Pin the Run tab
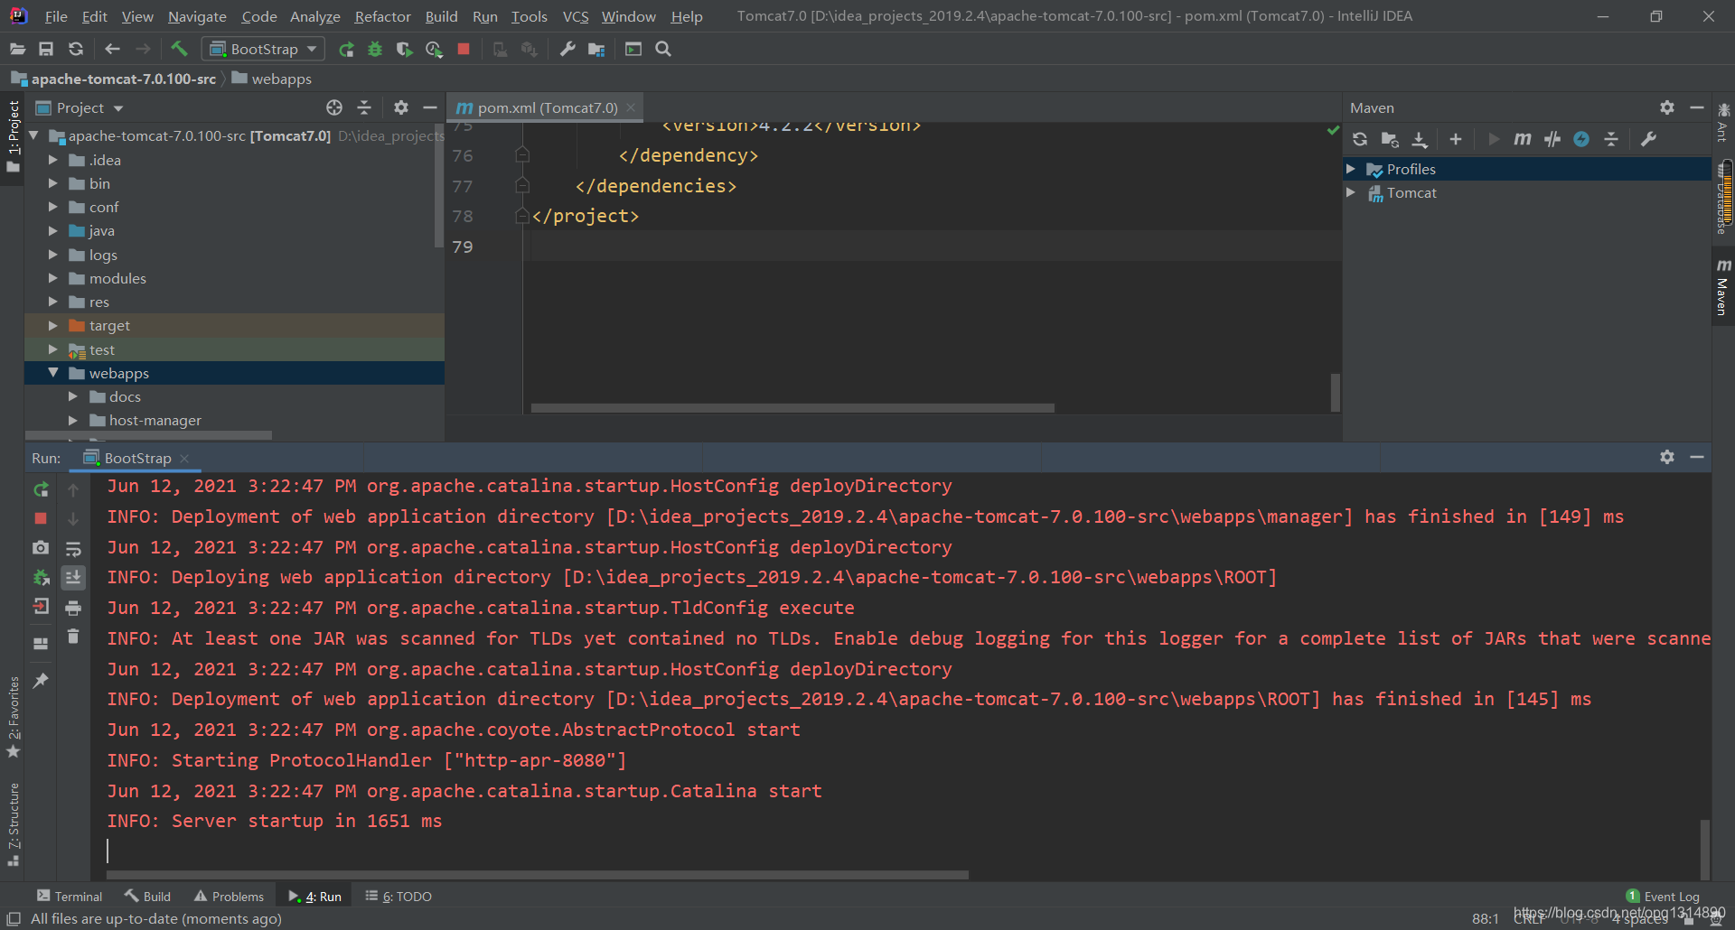This screenshot has height=930, width=1735. (x=41, y=681)
